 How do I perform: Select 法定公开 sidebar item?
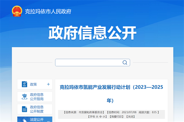click(35, 119)
